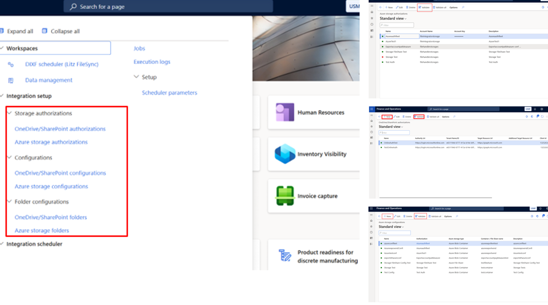Open OneDrive/SharePoint configurations link

[60, 173]
